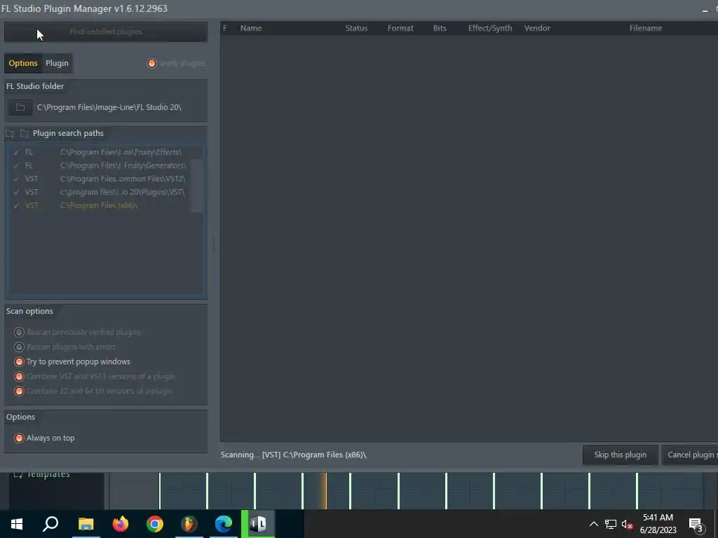Viewport: 718px width, 538px height.
Task: Sort by the F favorites column header
Action: click(225, 28)
